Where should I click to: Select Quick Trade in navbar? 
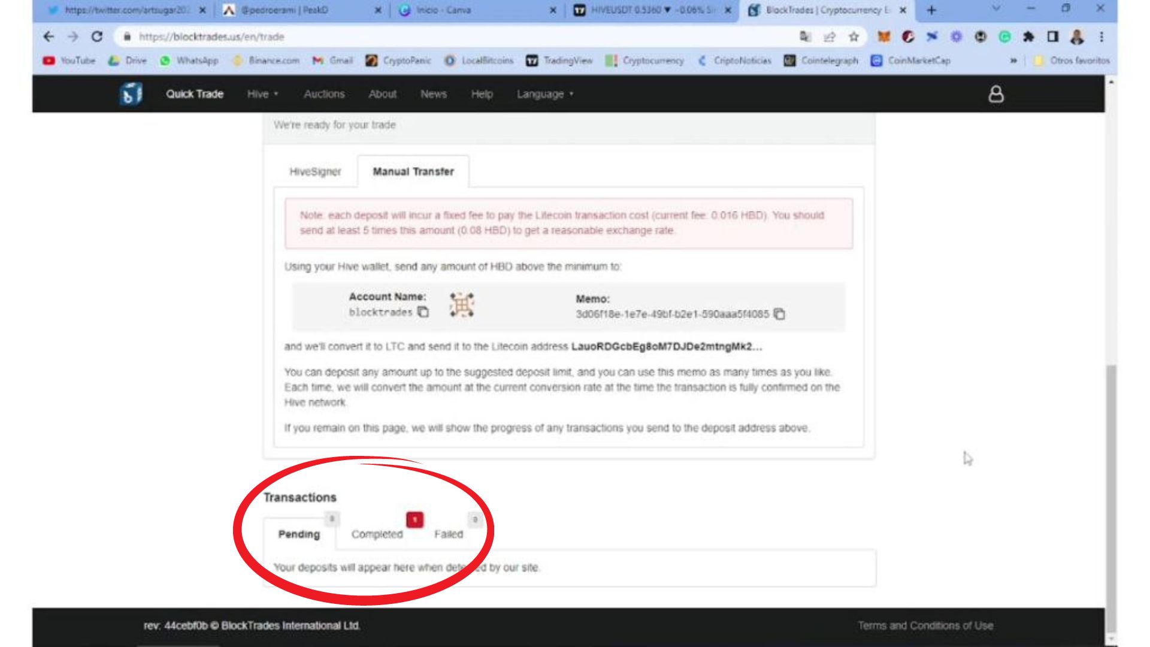(x=195, y=94)
